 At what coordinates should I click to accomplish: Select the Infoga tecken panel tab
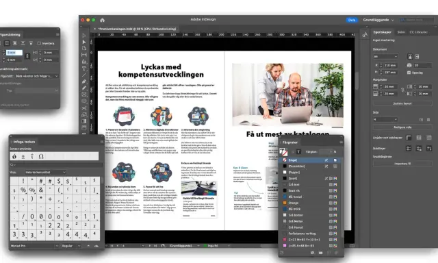click(x=24, y=142)
